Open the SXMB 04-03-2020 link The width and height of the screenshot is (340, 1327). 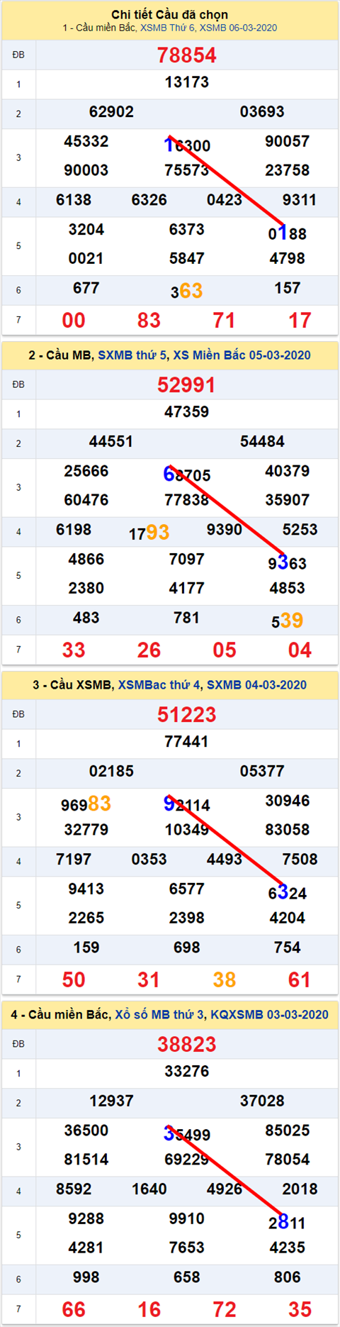pos(256,684)
